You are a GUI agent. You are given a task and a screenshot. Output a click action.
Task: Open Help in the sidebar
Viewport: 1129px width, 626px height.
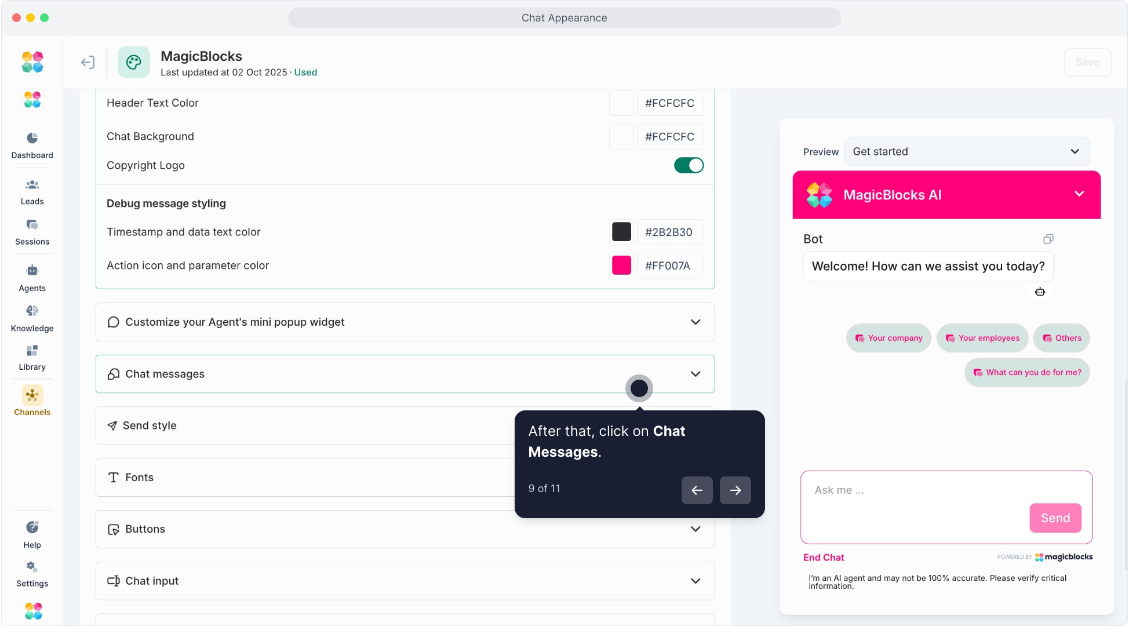(32, 528)
